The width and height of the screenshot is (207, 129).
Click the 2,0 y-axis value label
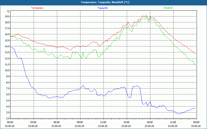point(7,118)
